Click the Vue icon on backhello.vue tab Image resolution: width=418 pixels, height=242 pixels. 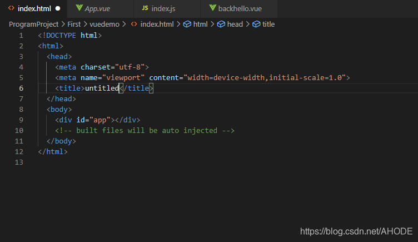213,8
